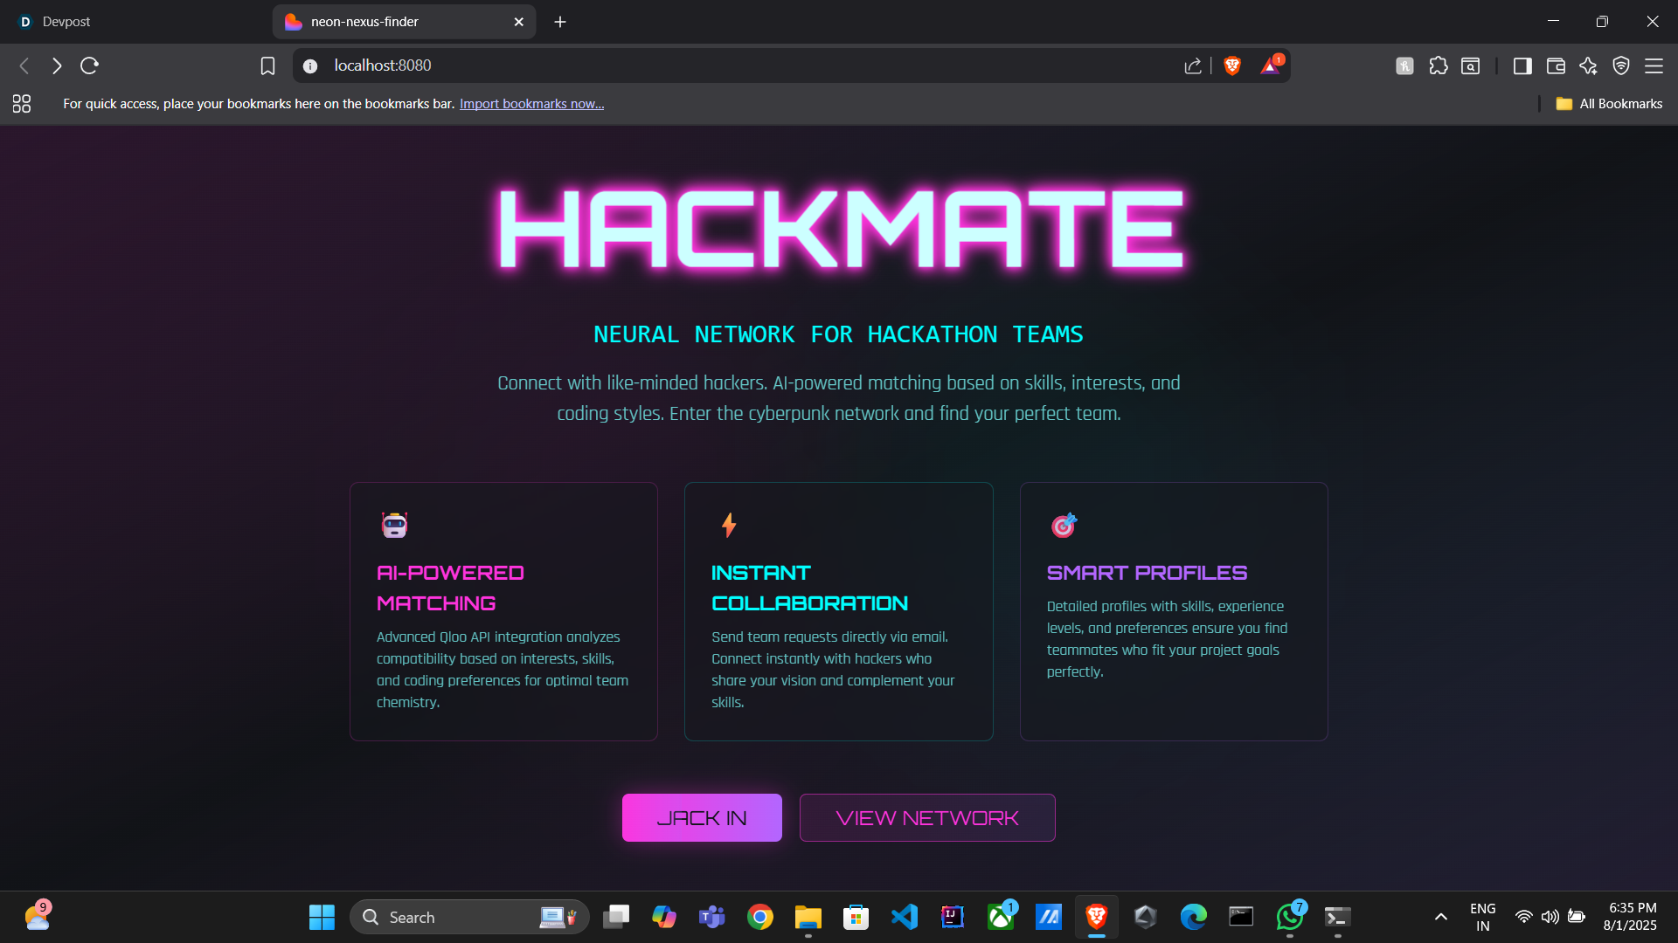
Task: Click the VIEW NETWORK button
Action: pyautogui.click(x=926, y=817)
